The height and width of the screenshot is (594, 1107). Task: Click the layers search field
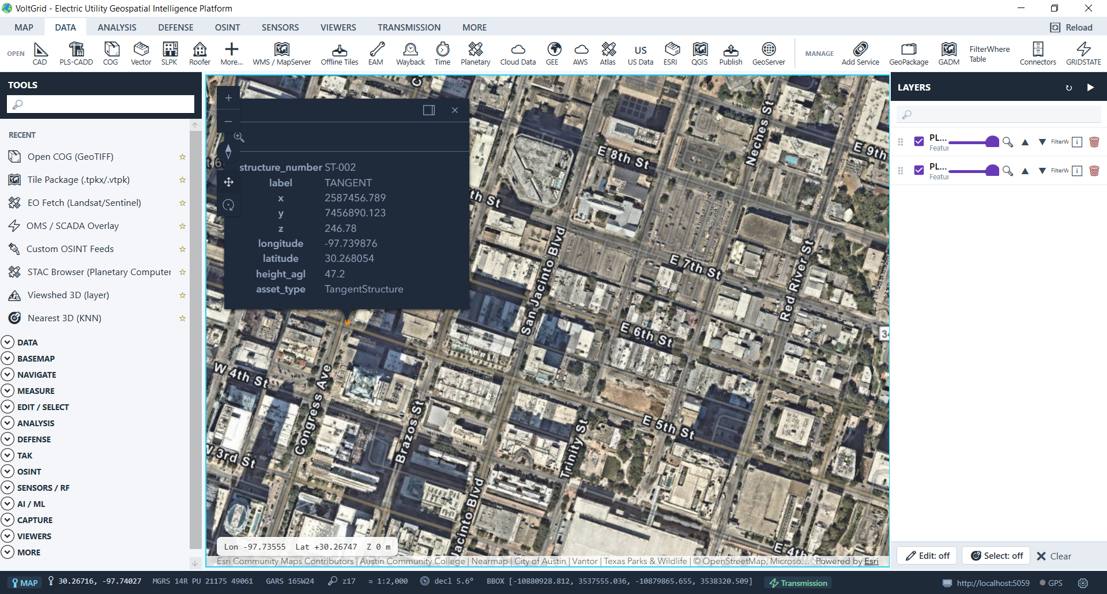tap(999, 114)
